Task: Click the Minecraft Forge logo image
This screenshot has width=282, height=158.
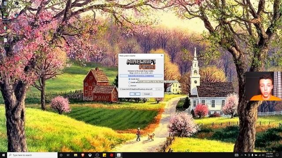Action: (141, 65)
